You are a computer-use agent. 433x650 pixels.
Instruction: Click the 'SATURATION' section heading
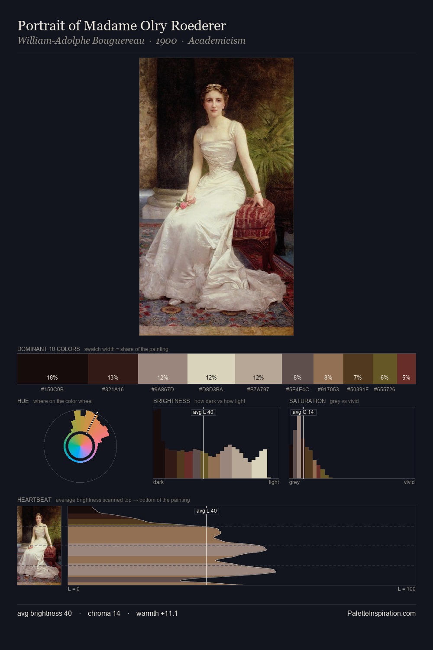(x=307, y=401)
